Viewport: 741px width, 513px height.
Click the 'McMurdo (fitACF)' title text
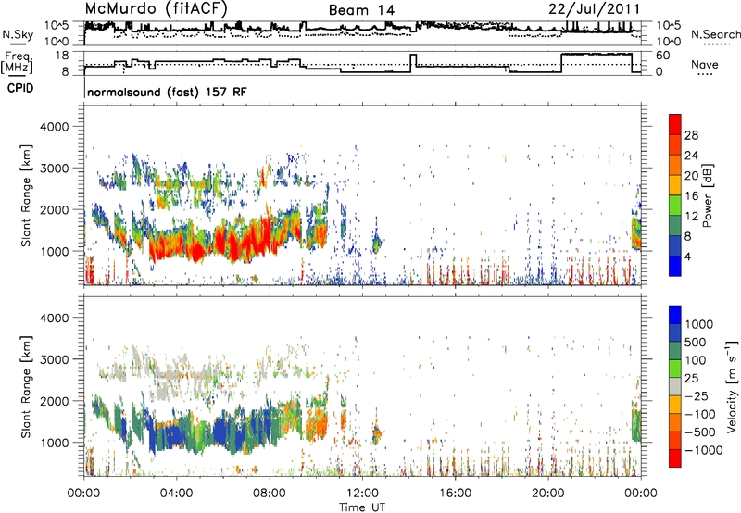point(156,9)
